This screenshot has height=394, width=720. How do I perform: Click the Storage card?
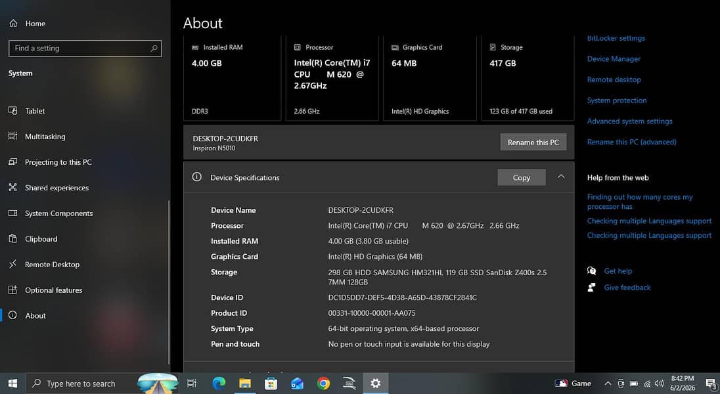528,79
